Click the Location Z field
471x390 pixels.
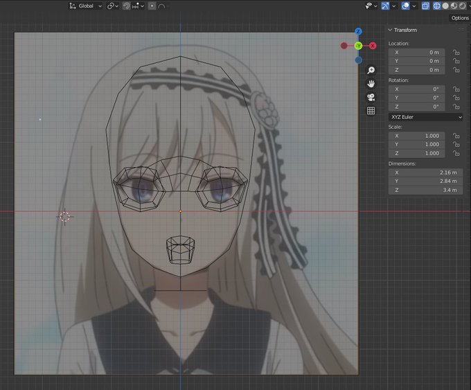[x=416, y=70]
